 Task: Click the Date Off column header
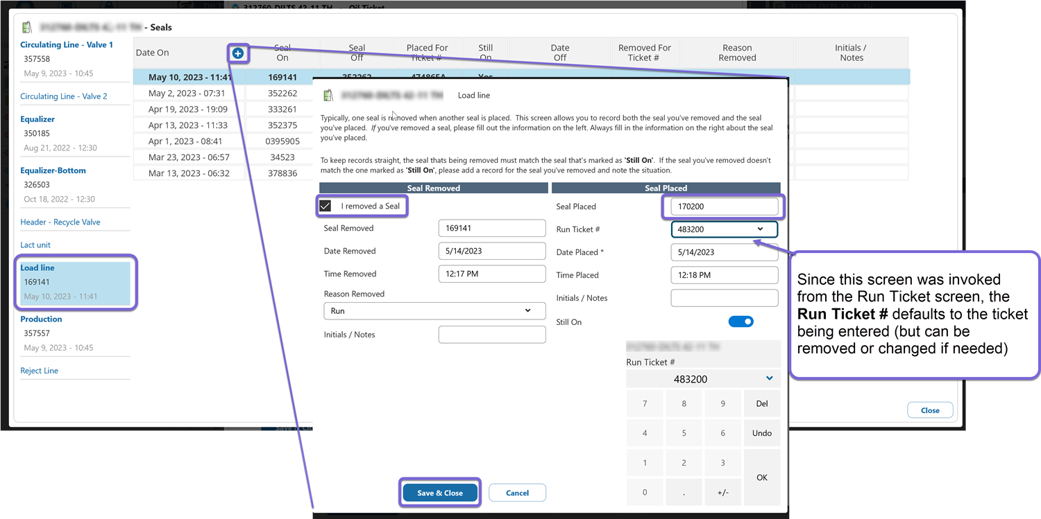click(x=560, y=53)
